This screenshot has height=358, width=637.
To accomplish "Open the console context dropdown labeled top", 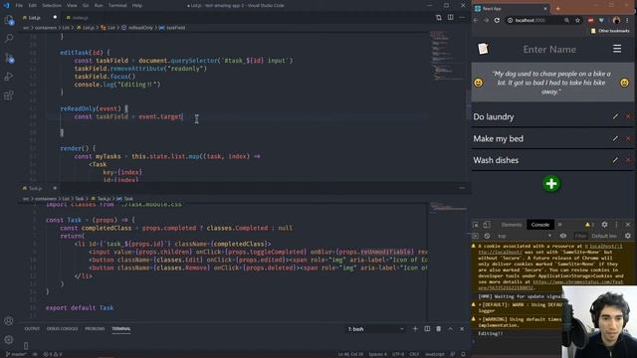I will (x=525, y=236).
